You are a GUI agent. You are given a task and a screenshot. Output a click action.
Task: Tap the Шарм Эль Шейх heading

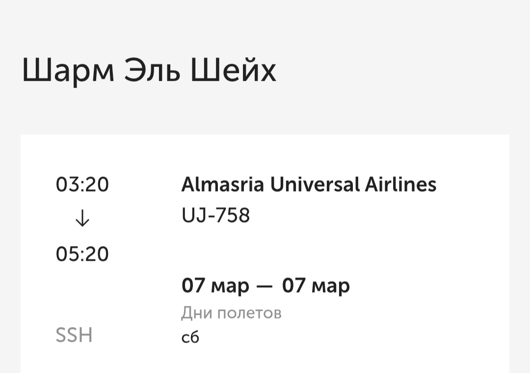[x=149, y=71]
